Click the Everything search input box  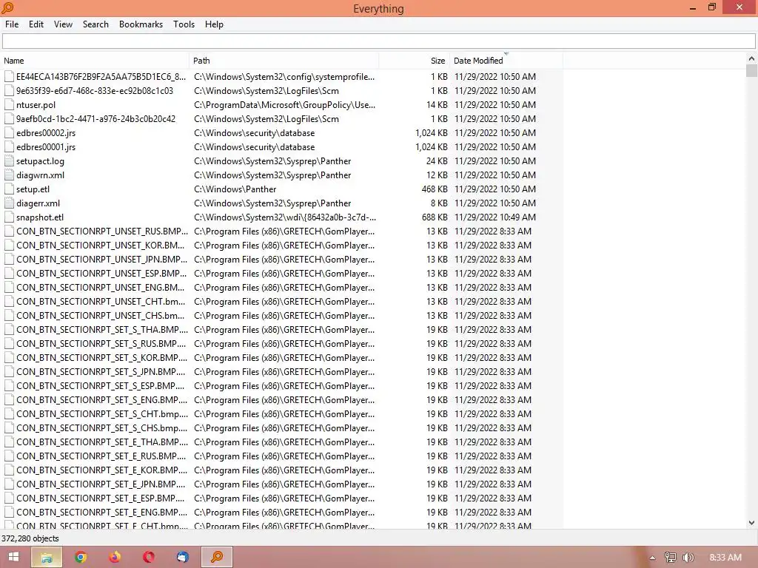pos(378,41)
